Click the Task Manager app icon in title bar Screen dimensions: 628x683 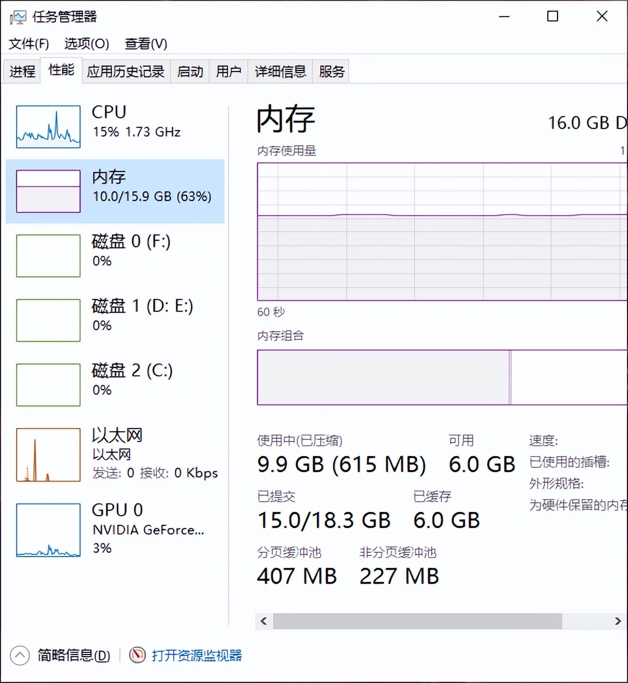17,17
